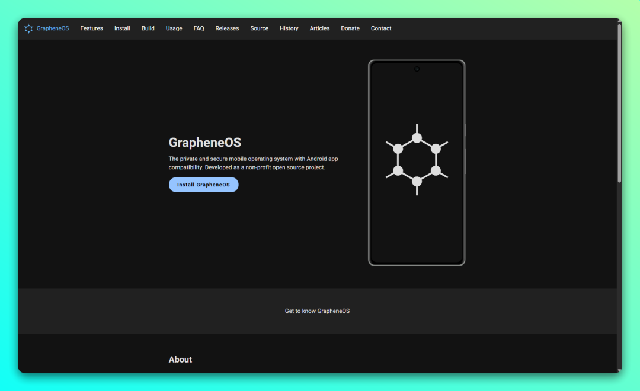
Task: View the Releases page
Action: click(x=227, y=28)
